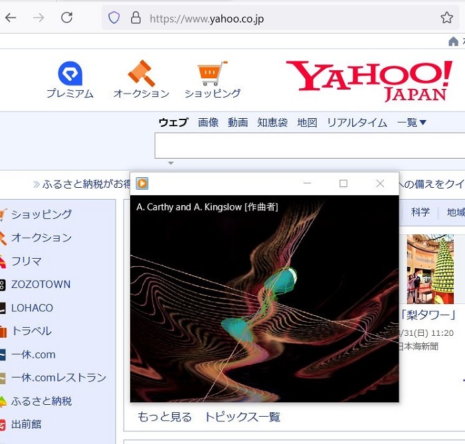Screen dimensions: 465x444
Task: Open sidebar ふるさと納税 link
Action: point(41,401)
